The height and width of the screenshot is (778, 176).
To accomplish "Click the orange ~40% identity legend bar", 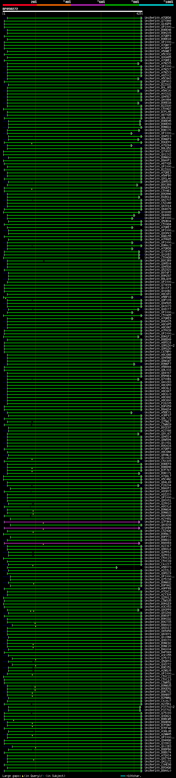I will [x=54, y=5].
